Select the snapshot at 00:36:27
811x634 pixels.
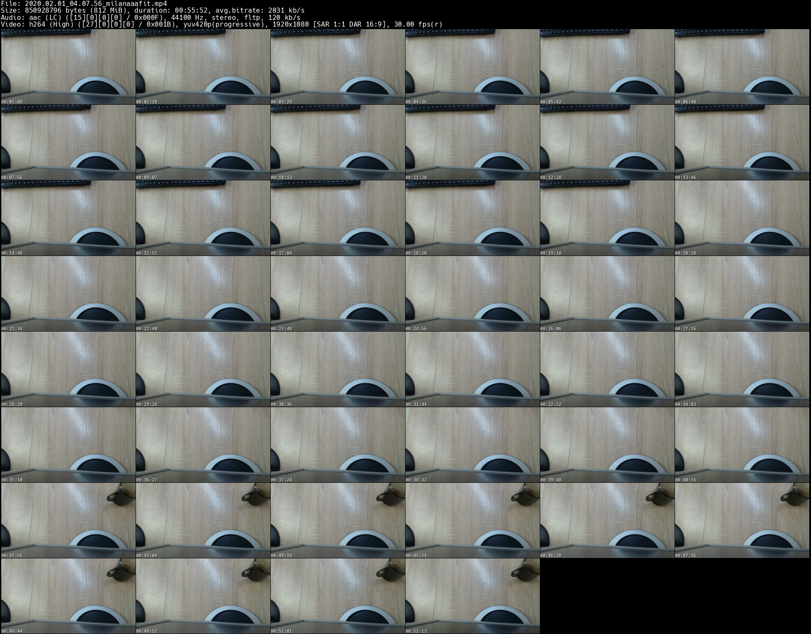[203, 445]
